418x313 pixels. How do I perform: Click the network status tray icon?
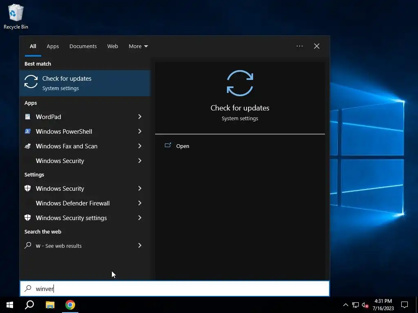356,305
